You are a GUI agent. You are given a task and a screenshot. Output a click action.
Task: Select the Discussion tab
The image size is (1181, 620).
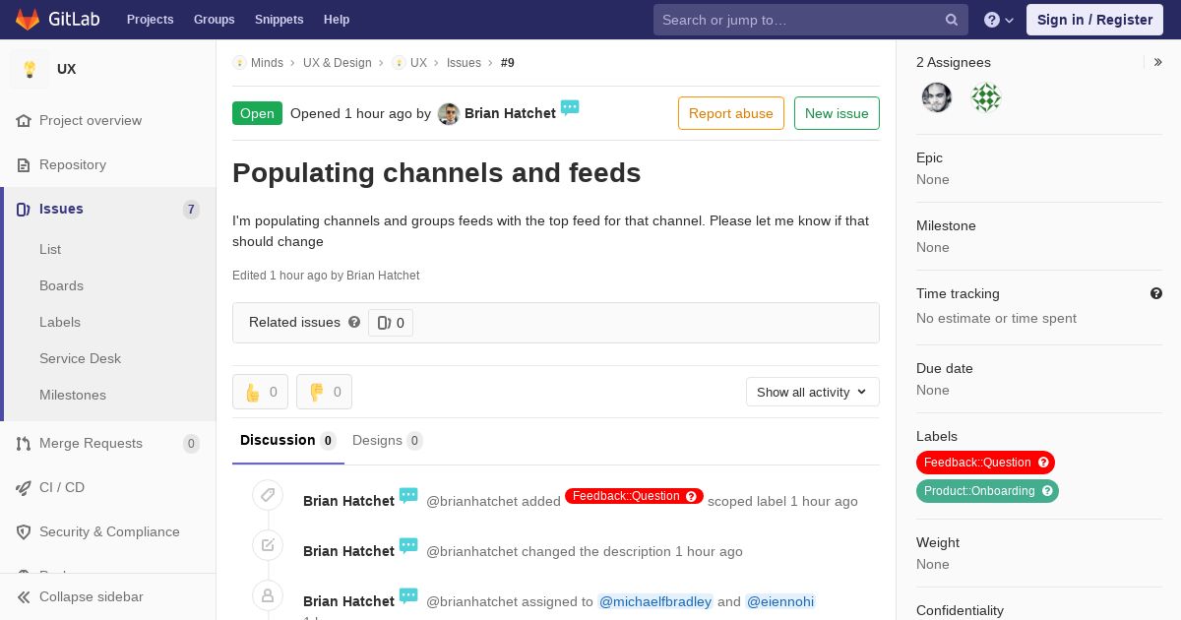pos(287,440)
